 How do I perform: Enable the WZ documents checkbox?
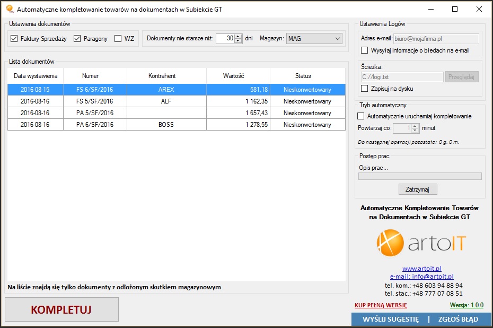click(118, 39)
